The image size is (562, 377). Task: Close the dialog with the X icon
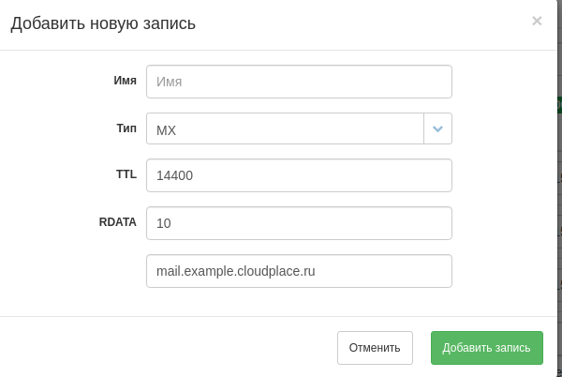537,21
